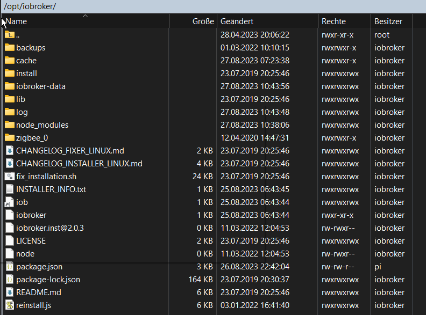Click the date 12.04.2020 14:47:31
The height and width of the screenshot is (315, 426).
[255, 138]
